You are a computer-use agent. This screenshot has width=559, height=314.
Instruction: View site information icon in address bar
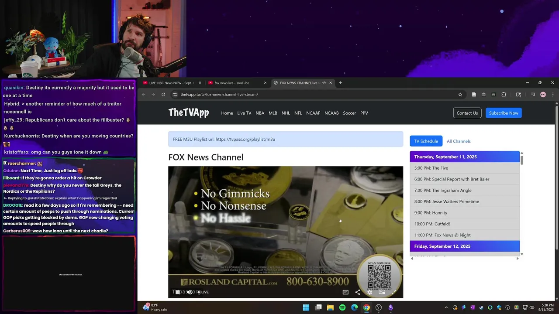pos(175,95)
